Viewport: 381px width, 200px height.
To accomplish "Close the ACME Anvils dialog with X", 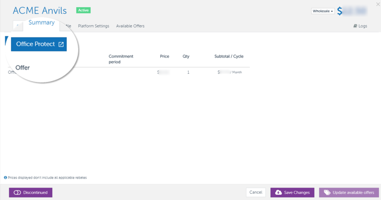I will (378, 4).
